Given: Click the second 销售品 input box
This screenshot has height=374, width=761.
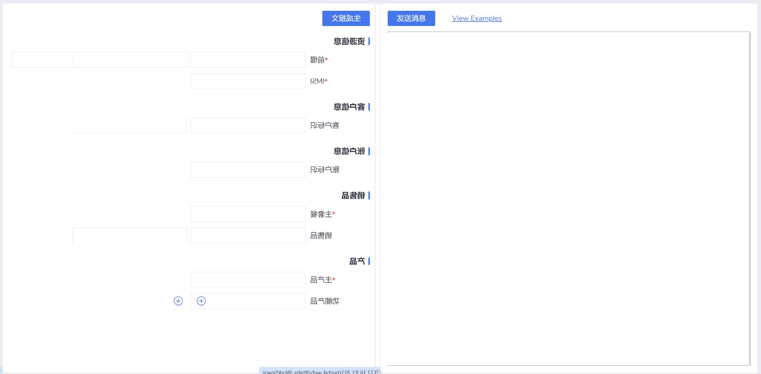Looking at the screenshot, I should pyautogui.click(x=130, y=235).
